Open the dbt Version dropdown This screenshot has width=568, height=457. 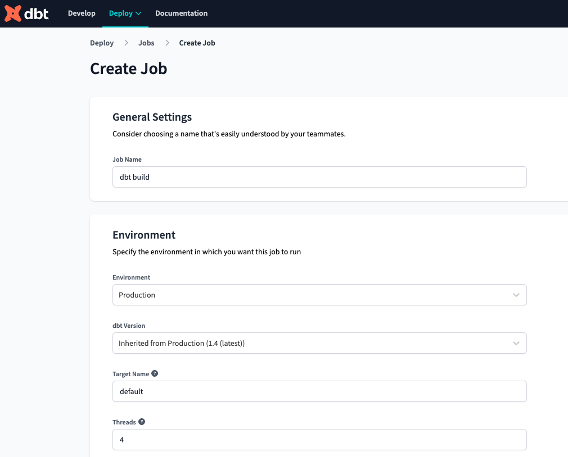(x=319, y=343)
